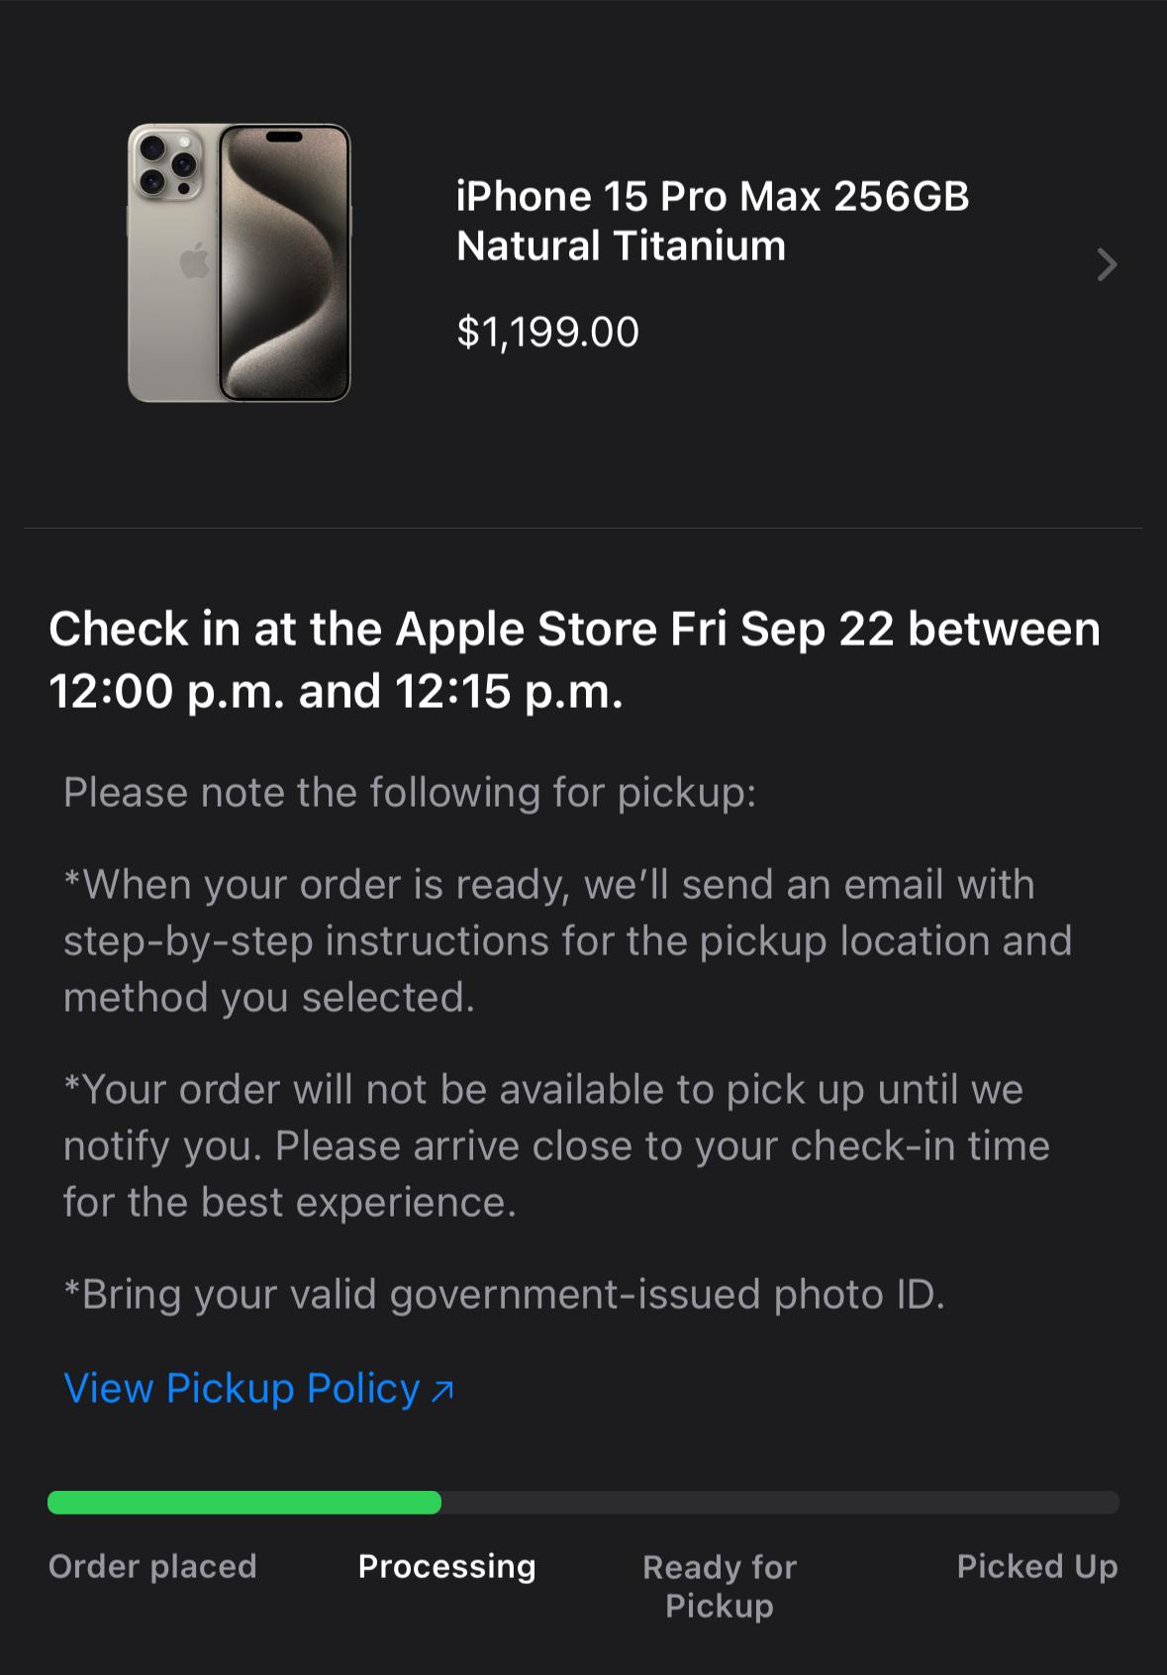
Task: Click the government-issued photo ID note
Action: click(x=504, y=1294)
